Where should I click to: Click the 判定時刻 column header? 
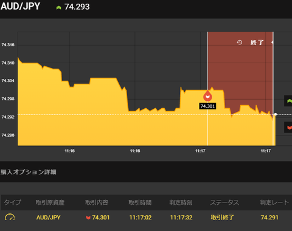(181, 202)
